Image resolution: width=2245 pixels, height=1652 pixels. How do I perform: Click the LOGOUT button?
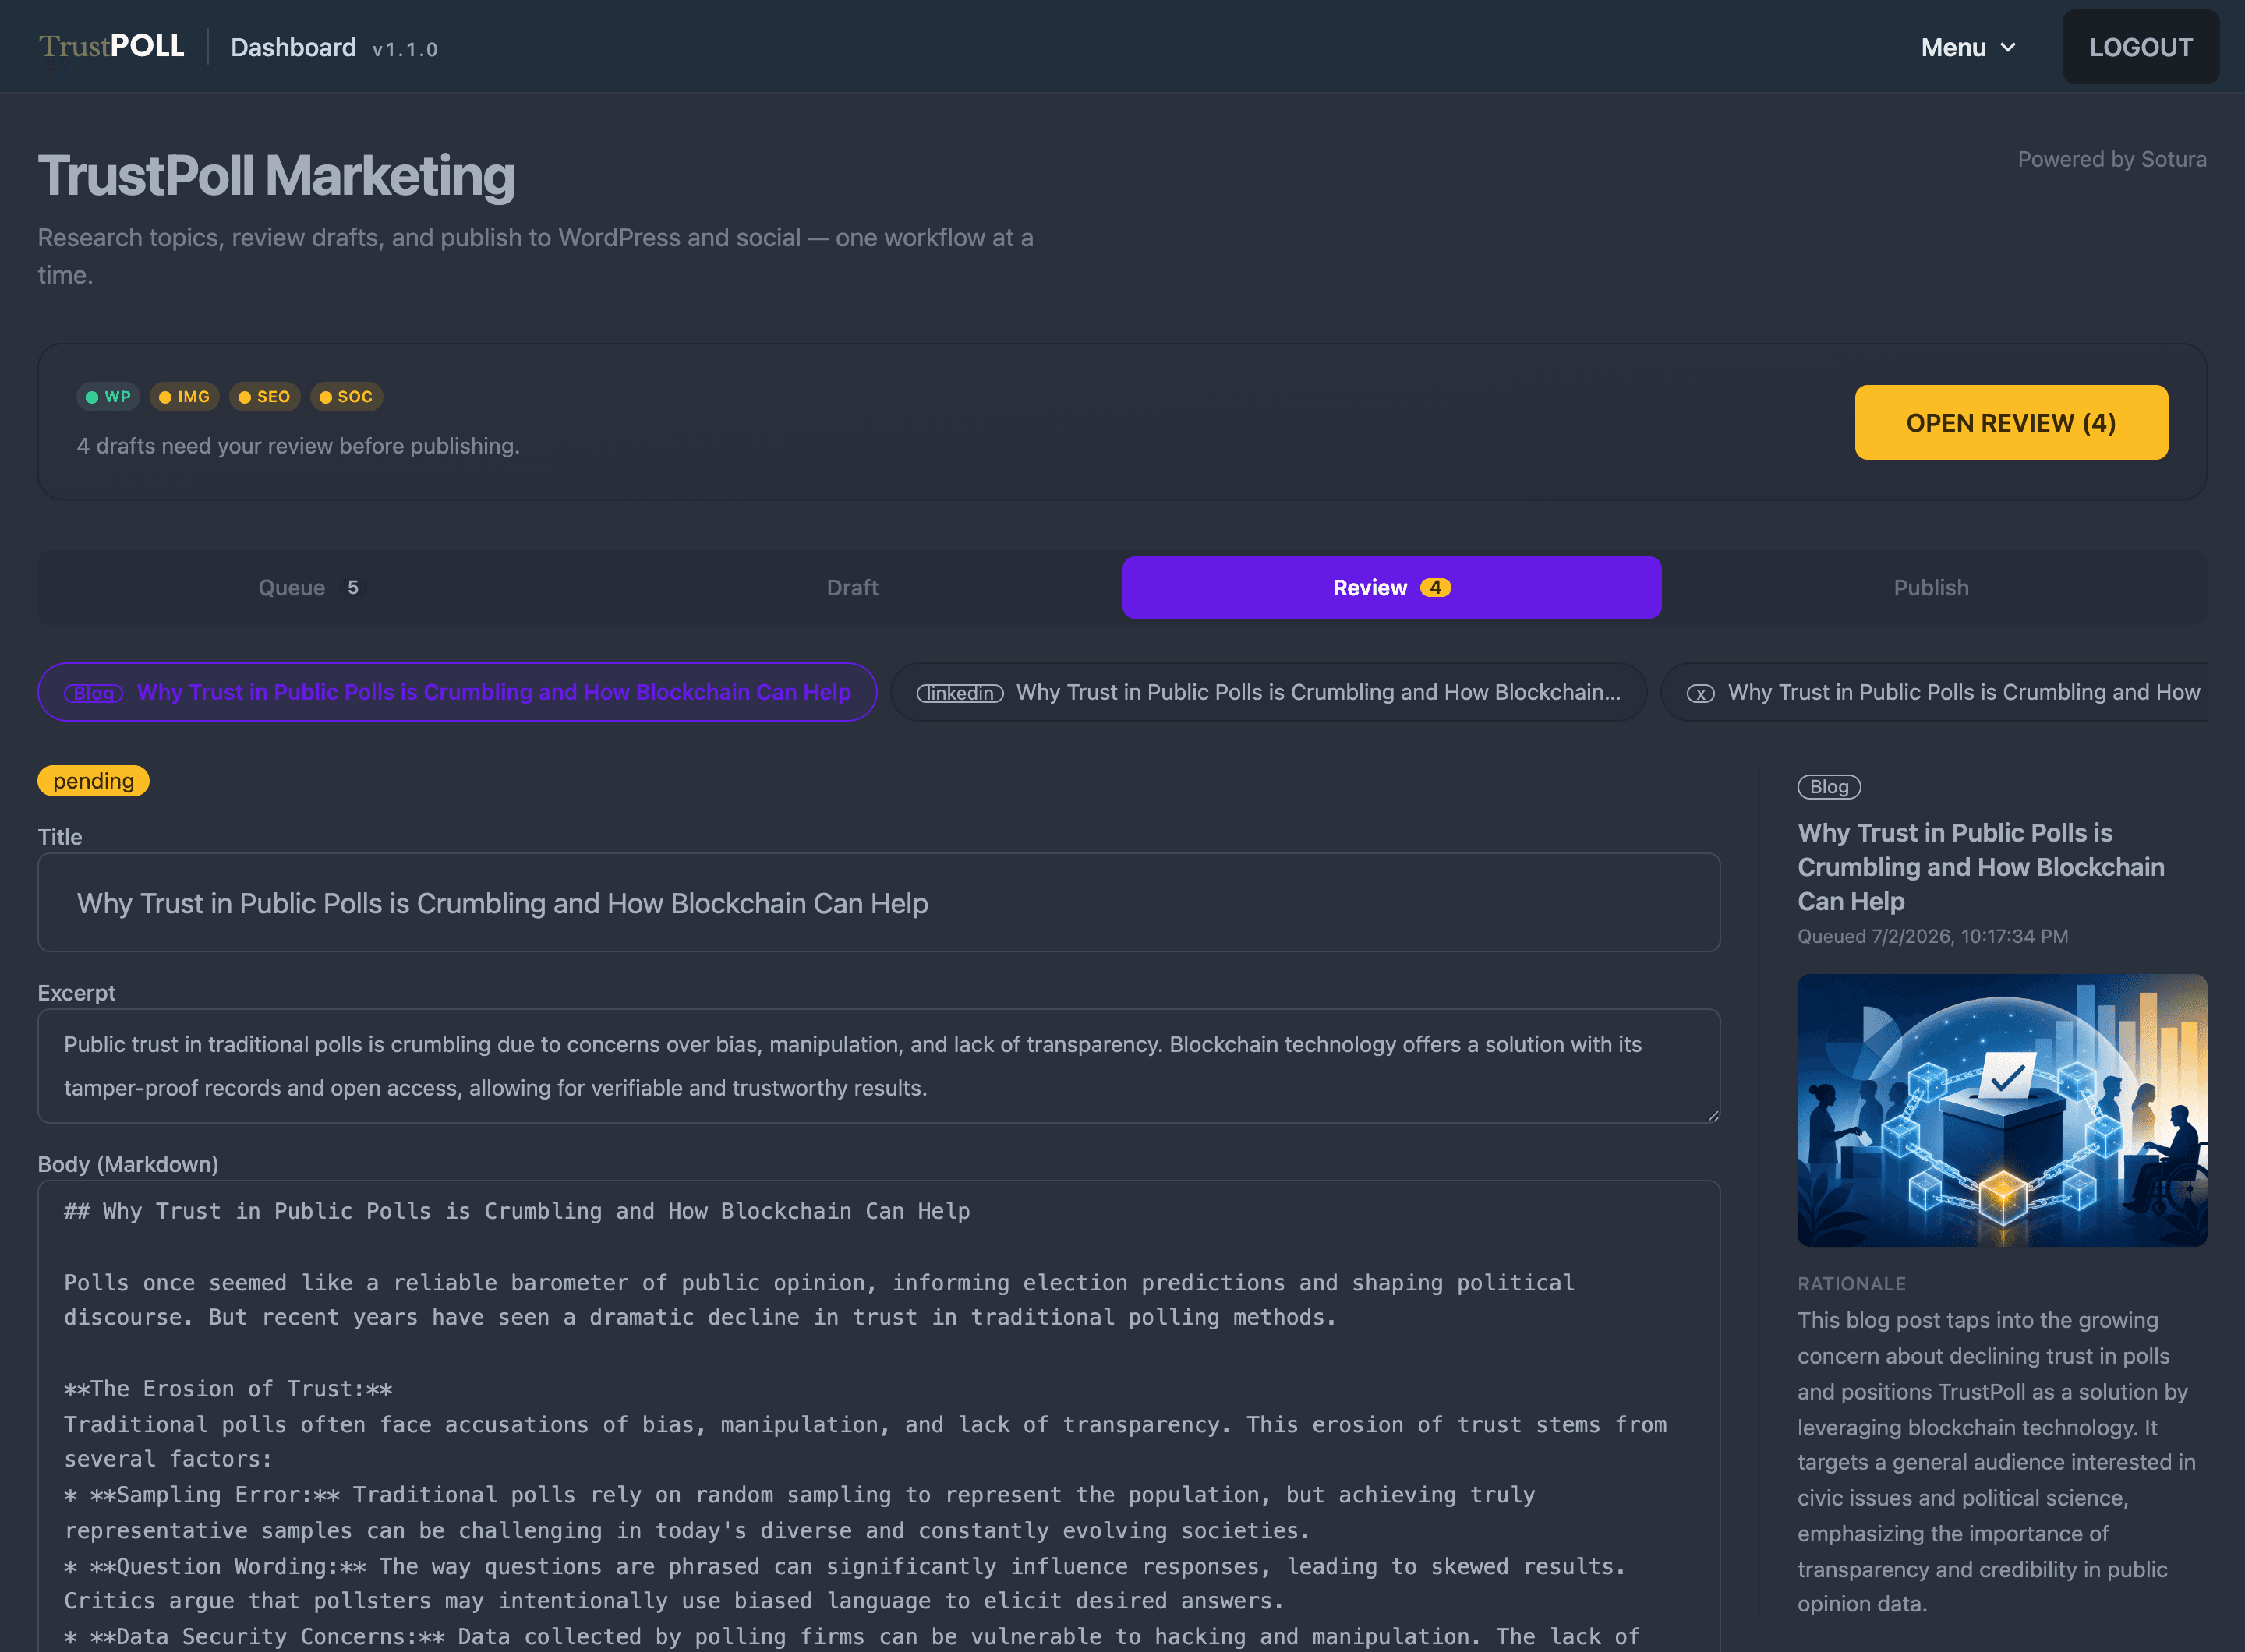pyautogui.click(x=2140, y=47)
